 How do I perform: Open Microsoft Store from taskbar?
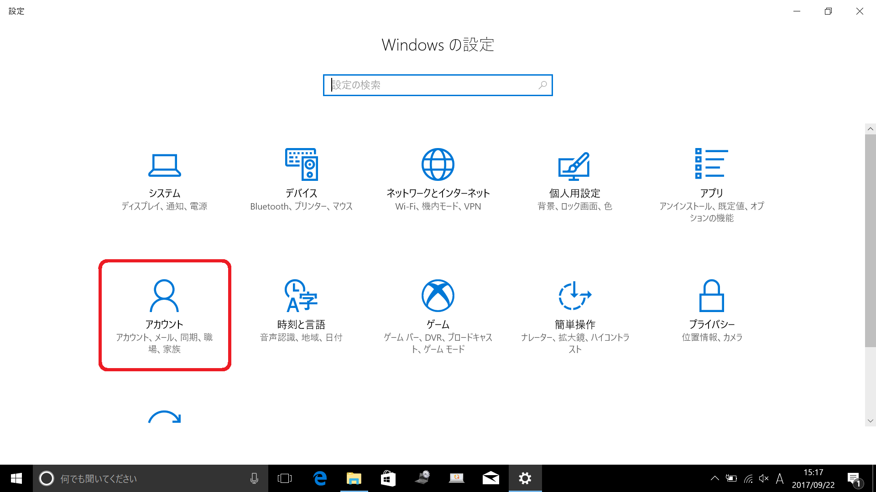388,478
